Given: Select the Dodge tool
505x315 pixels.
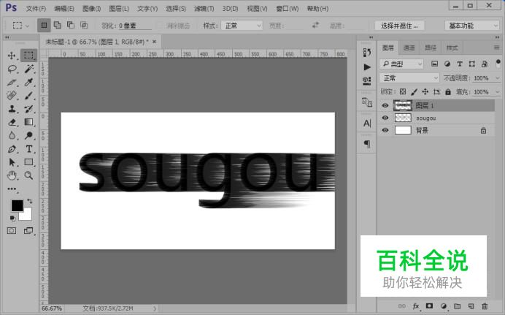Looking at the screenshot, I should [x=28, y=135].
